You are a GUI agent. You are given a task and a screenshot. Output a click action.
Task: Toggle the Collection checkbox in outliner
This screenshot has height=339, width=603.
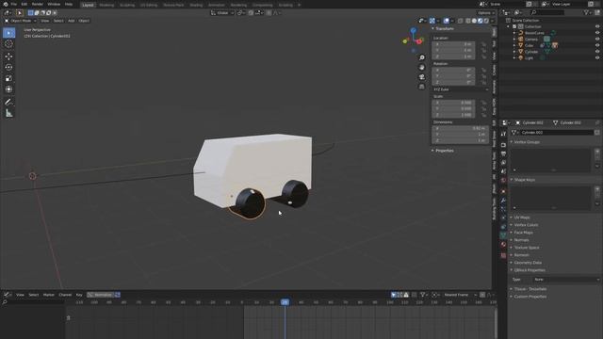click(514, 27)
